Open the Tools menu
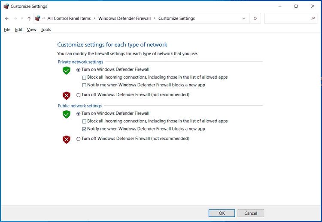Screen dimensions: 322x222 tap(46, 30)
